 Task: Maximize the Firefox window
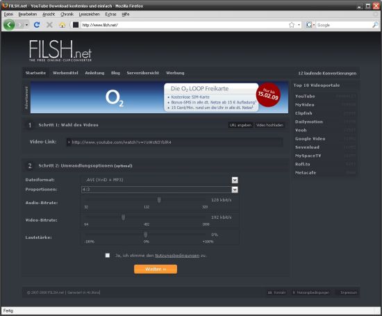click(368, 6)
